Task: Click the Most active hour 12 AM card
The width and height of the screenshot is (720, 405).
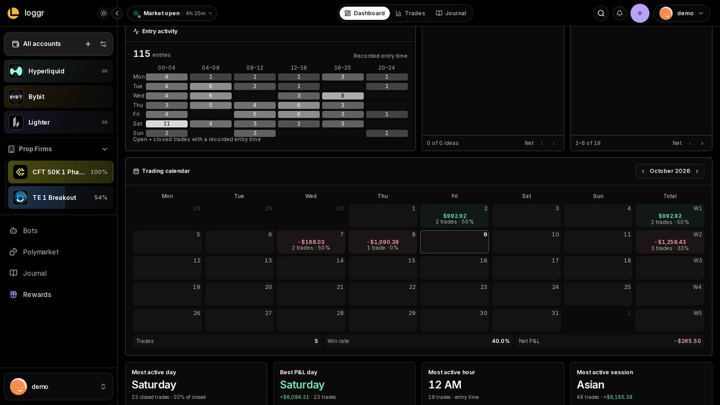Action: pos(493,383)
